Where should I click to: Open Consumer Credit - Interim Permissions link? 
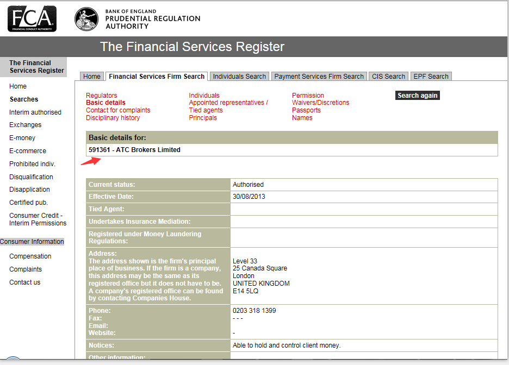pyautogui.click(x=38, y=219)
